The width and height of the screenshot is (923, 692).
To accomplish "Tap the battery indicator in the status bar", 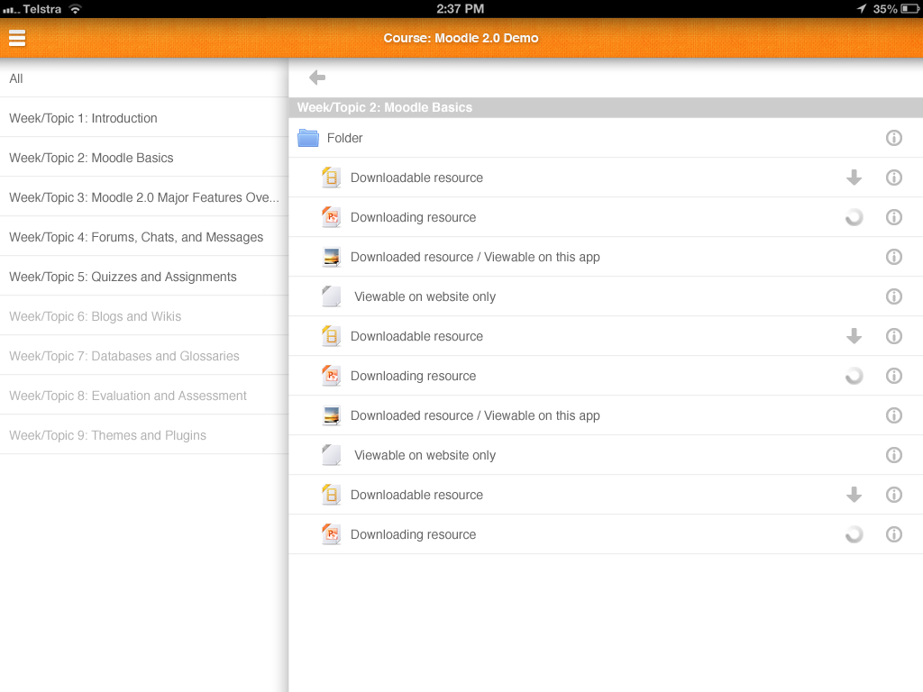I will pyautogui.click(x=909, y=9).
